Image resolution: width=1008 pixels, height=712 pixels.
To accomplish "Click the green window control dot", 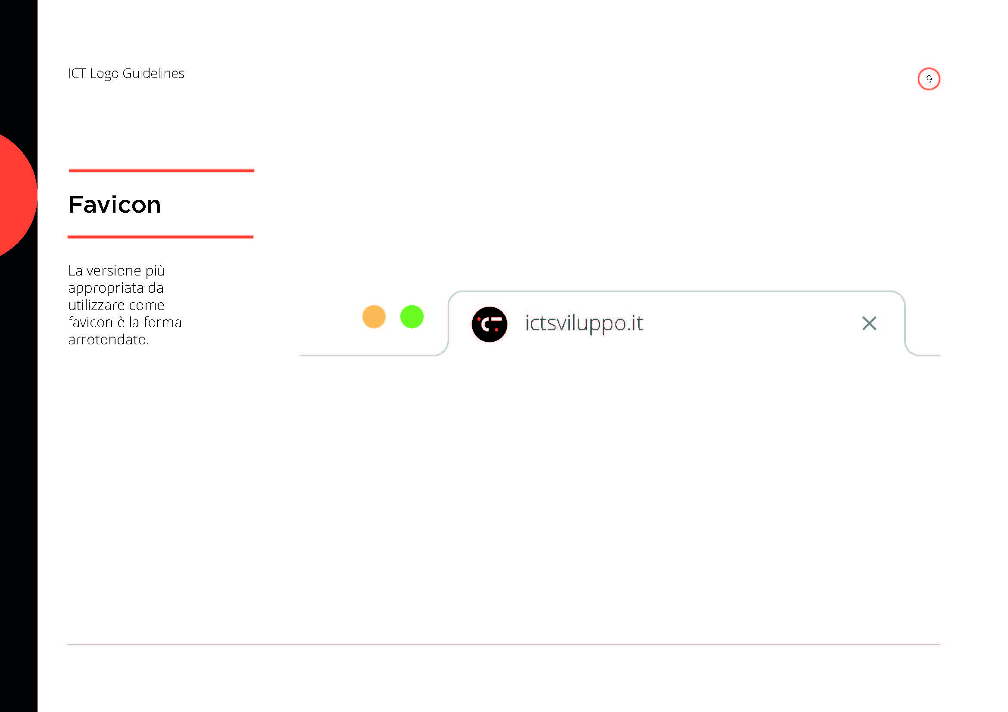I will (x=412, y=316).
